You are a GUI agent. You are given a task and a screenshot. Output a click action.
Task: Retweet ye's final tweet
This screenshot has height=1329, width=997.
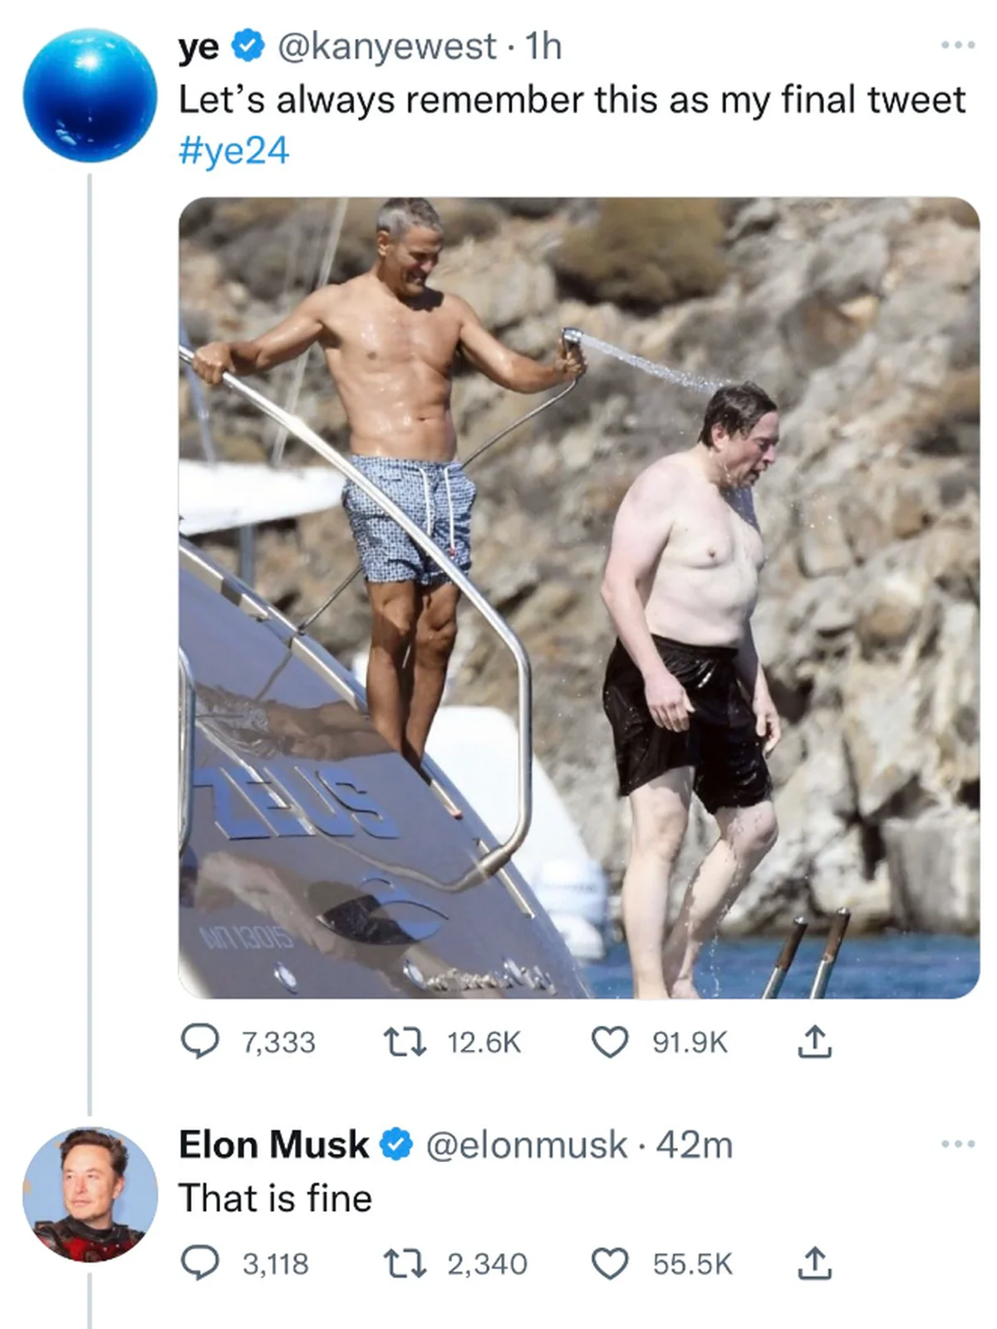click(404, 1042)
